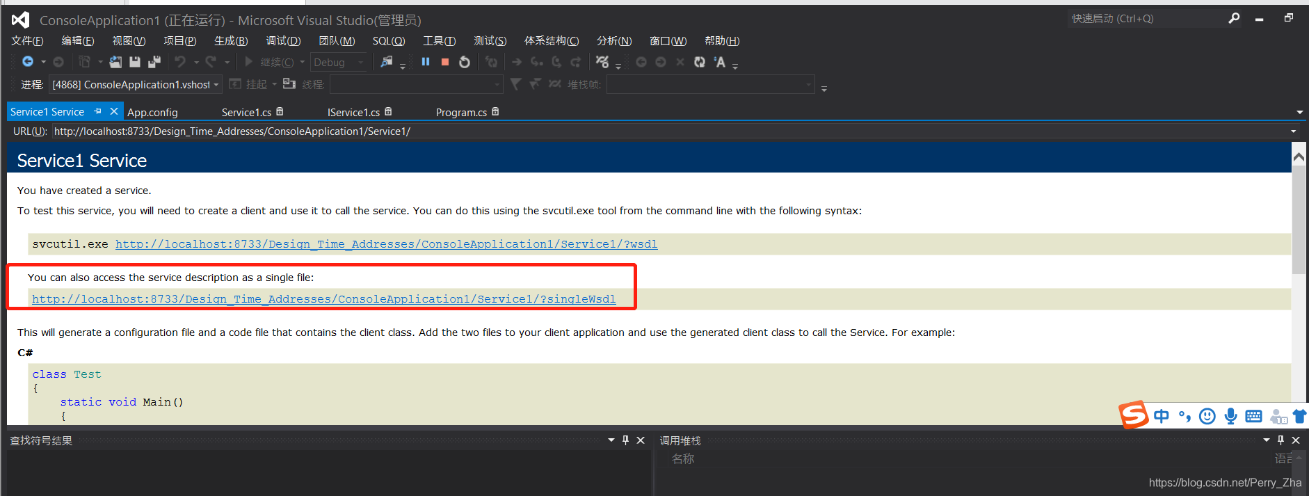Open 调用堆栈 panel window position menu arrow
The height and width of the screenshot is (496, 1309).
[x=1267, y=440]
